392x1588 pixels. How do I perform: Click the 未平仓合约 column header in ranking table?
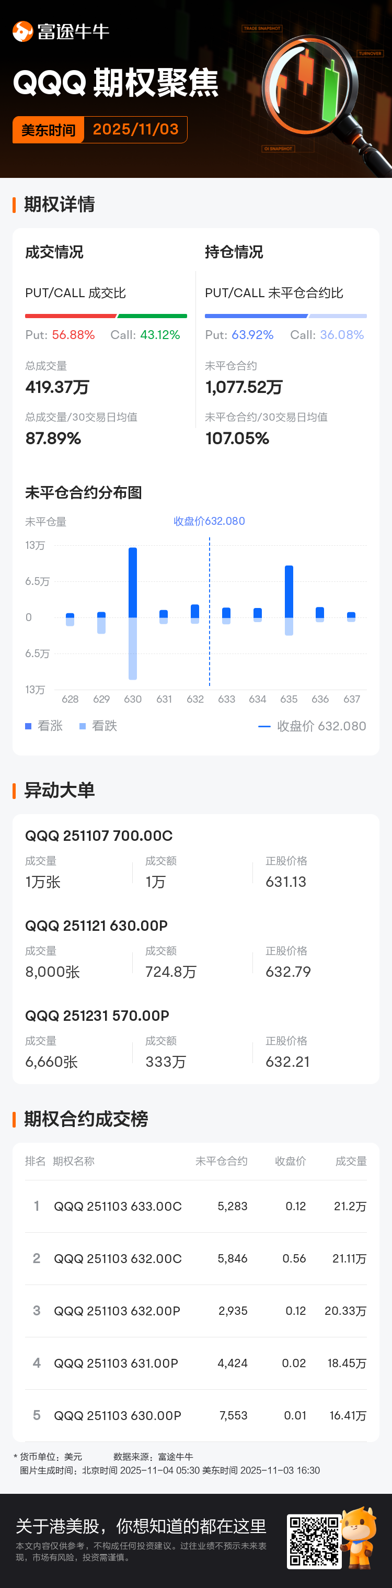point(221,1161)
